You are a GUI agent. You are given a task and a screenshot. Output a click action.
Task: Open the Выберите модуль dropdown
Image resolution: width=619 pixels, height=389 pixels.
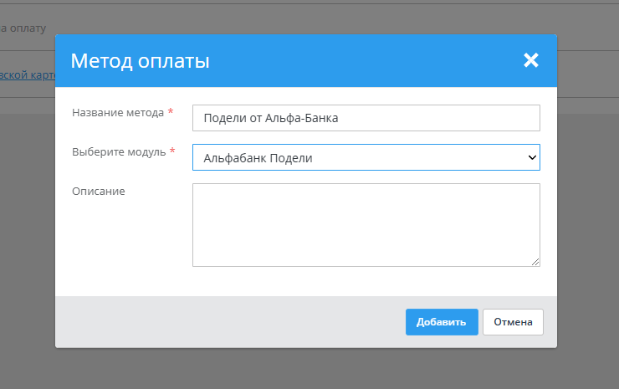click(x=366, y=157)
